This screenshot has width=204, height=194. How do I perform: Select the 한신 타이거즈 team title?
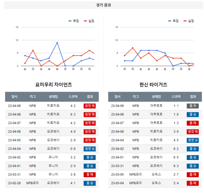tap(153, 84)
